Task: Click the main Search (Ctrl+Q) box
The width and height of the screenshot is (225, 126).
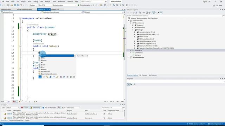Action: click(94, 1)
